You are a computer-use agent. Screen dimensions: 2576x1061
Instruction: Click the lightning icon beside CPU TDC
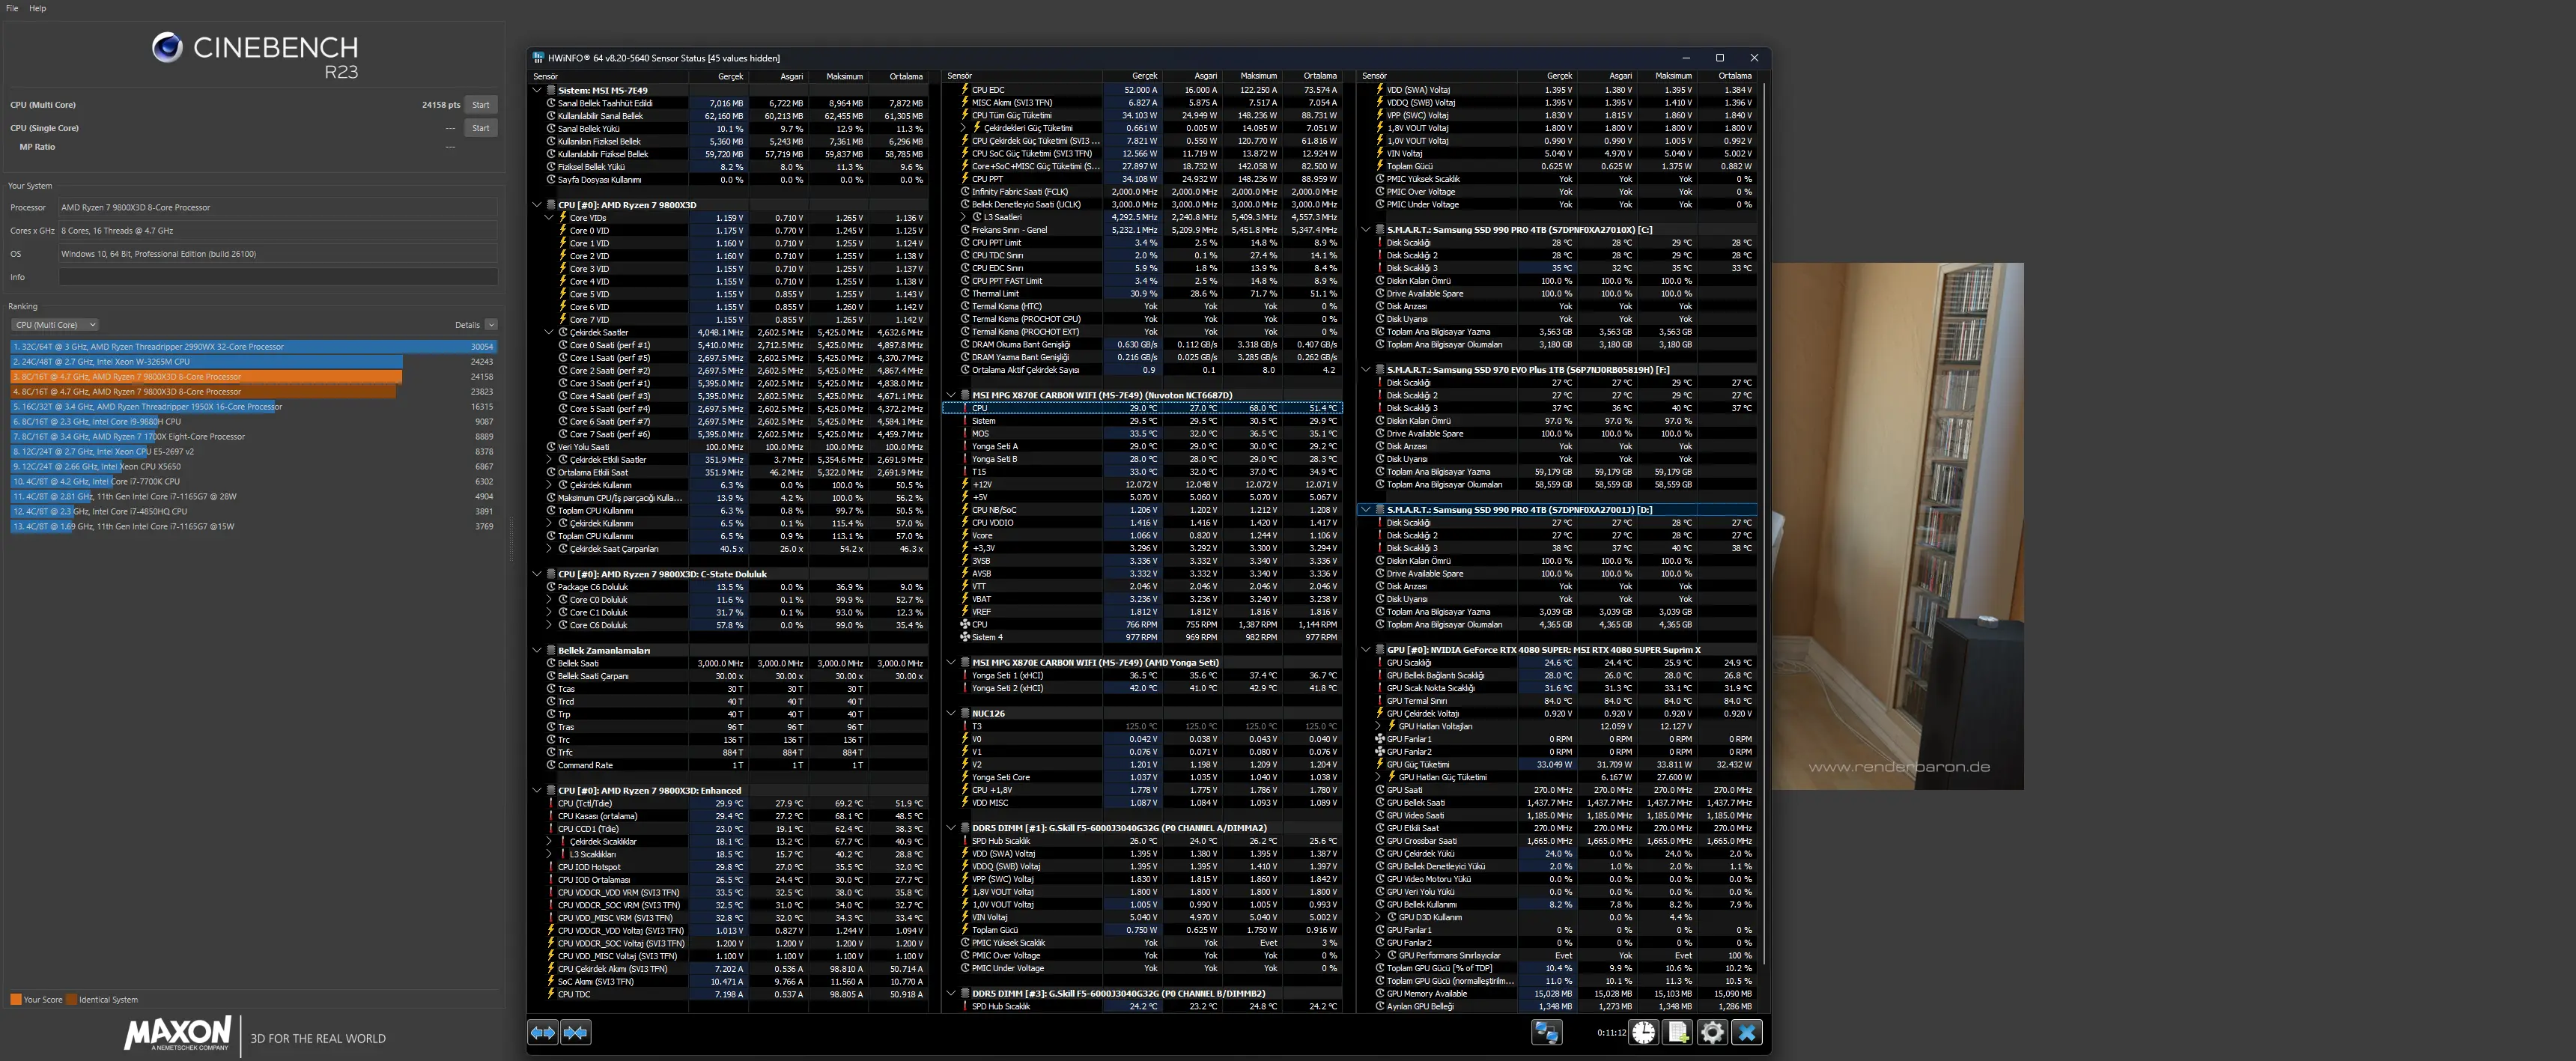(x=551, y=994)
